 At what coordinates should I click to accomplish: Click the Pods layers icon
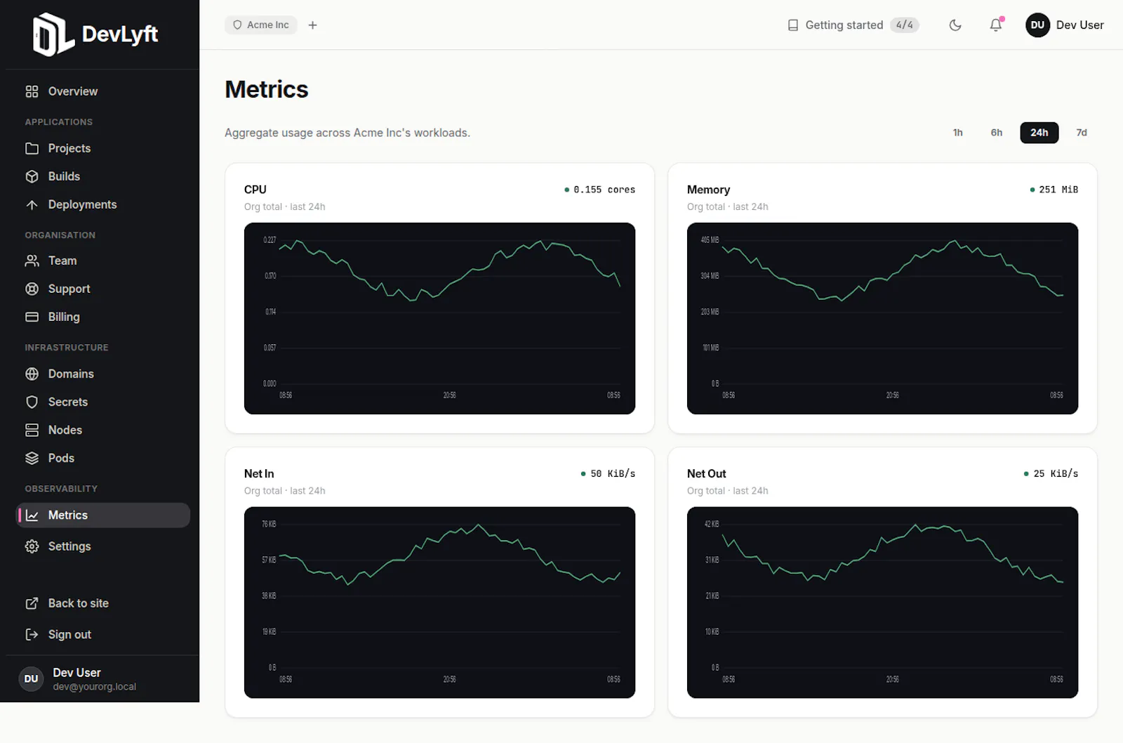32,458
